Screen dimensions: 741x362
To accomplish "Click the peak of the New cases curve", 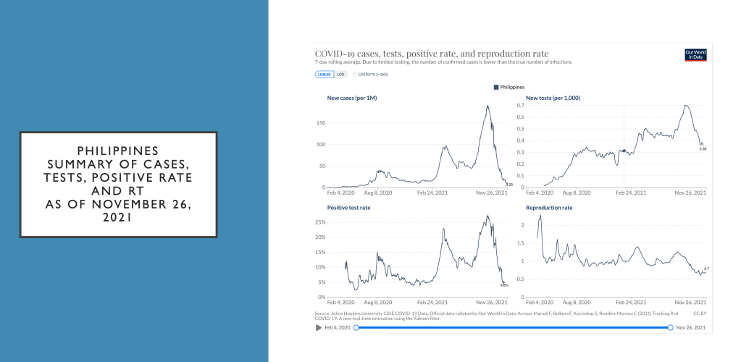I will pyautogui.click(x=487, y=106).
